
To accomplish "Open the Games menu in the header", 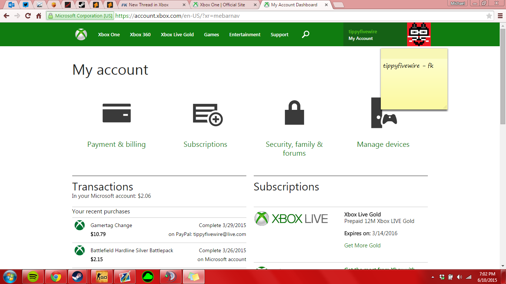I will click(212, 34).
